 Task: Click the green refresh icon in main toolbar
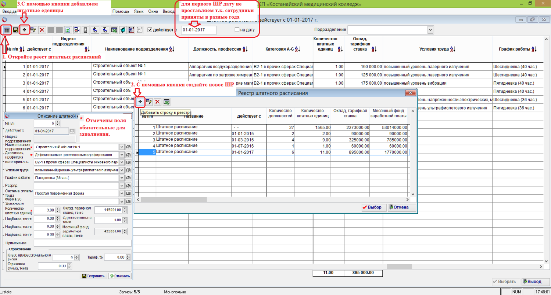tap(68, 30)
